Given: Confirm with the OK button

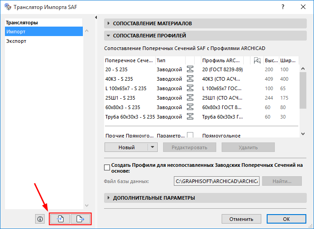Looking at the screenshot, I should (x=287, y=219).
